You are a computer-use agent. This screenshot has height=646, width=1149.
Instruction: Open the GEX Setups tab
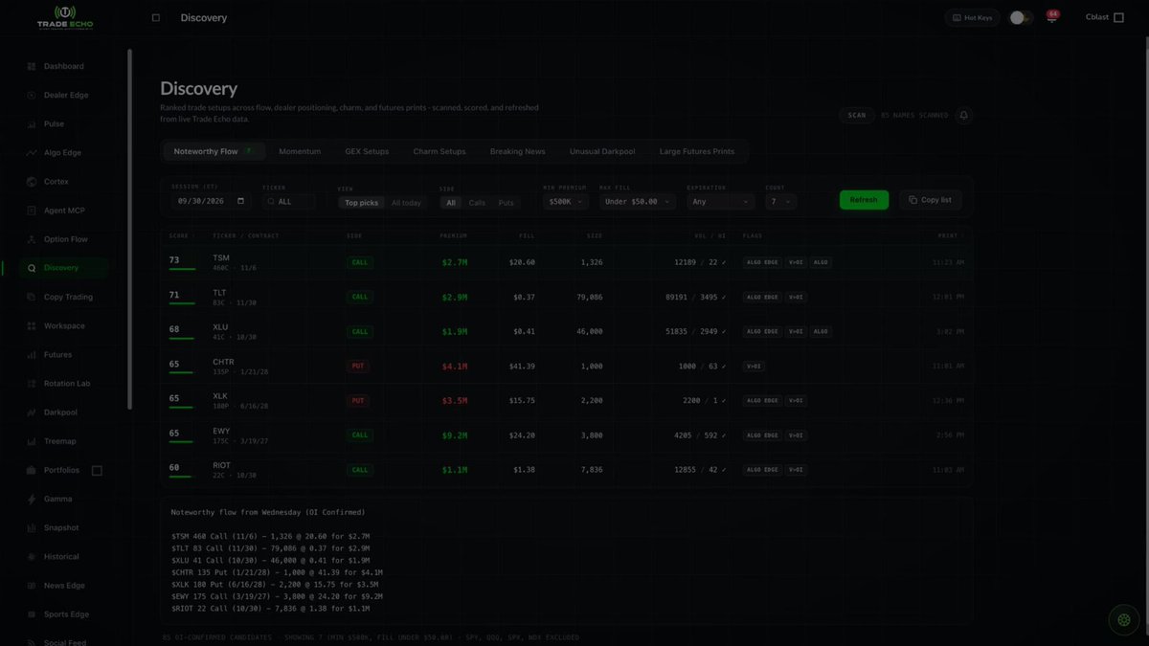pos(367,151)
